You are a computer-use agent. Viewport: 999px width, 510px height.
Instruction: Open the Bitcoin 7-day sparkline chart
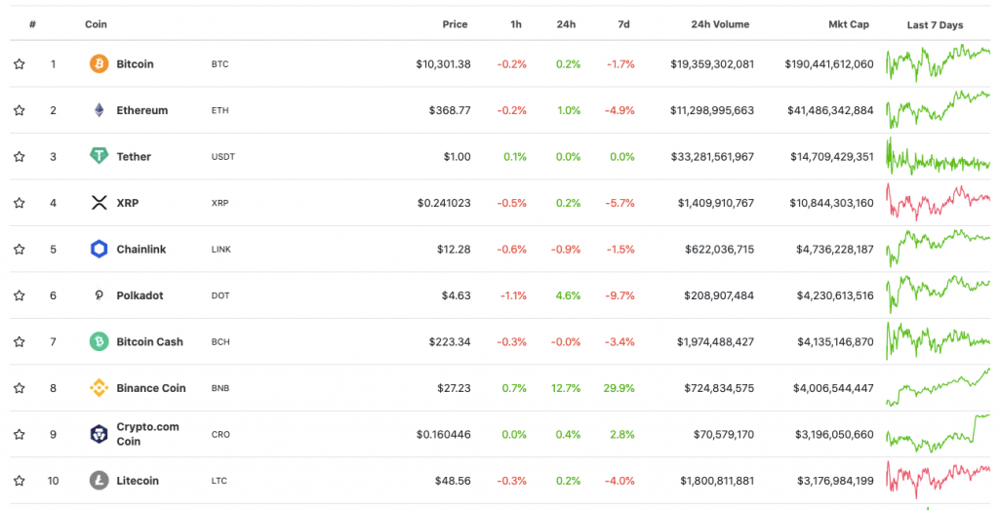coord(938,63)
